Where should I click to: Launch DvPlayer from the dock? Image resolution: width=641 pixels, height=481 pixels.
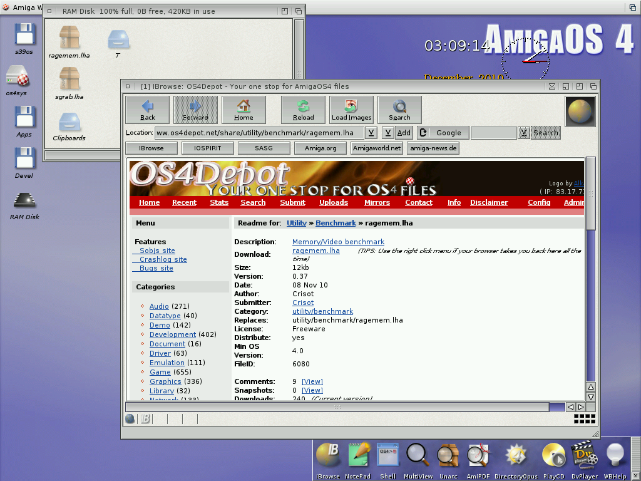point(585,461)
